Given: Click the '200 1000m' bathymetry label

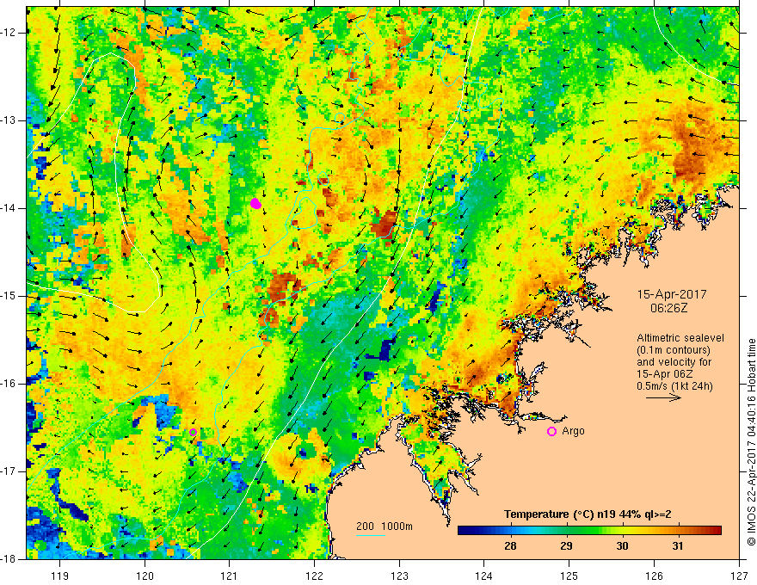Looking at the screenshot, I should pyautogui.click(x=385, y=526).
